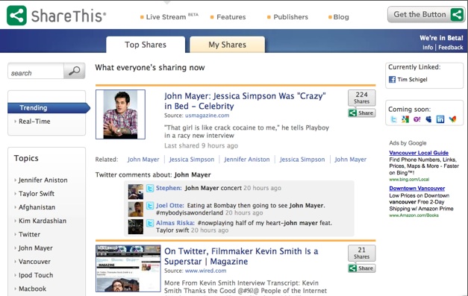Open Stephen's Twitter avatar
This screenshot has width=468, height=296.
tap(136, 192)
